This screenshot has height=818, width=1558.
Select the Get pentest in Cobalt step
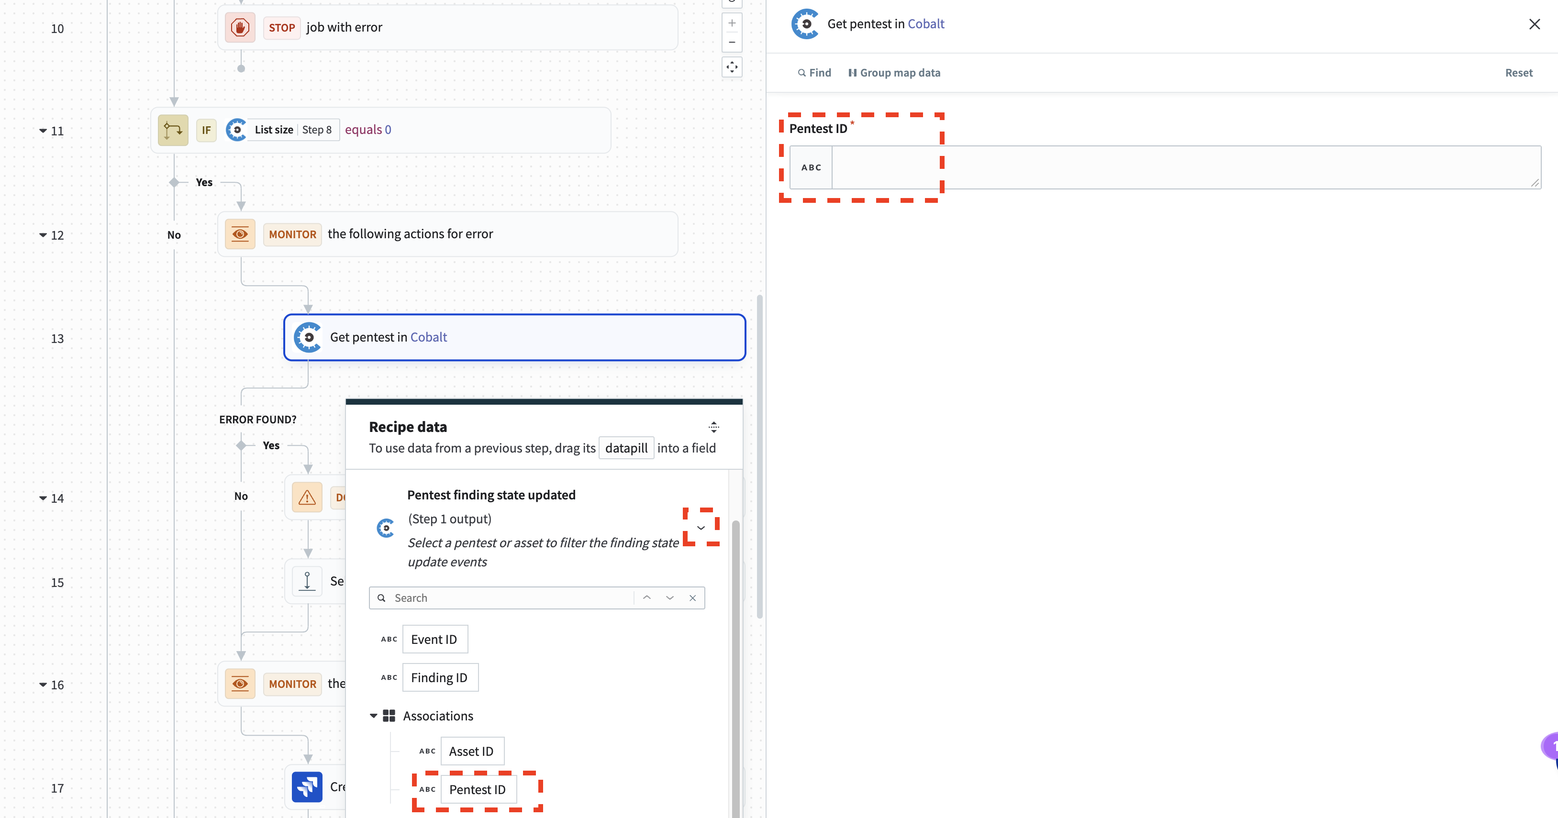[515, 337]
